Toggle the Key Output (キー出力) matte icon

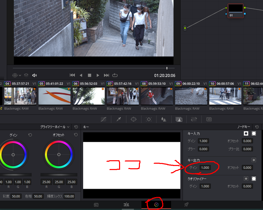pyautogui.click(x=254, y=160)
